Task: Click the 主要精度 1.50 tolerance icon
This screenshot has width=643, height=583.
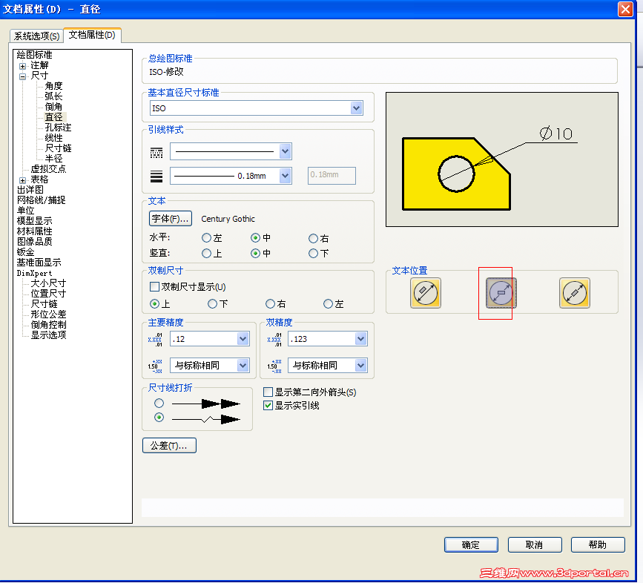Action: [x=156, y=365]
